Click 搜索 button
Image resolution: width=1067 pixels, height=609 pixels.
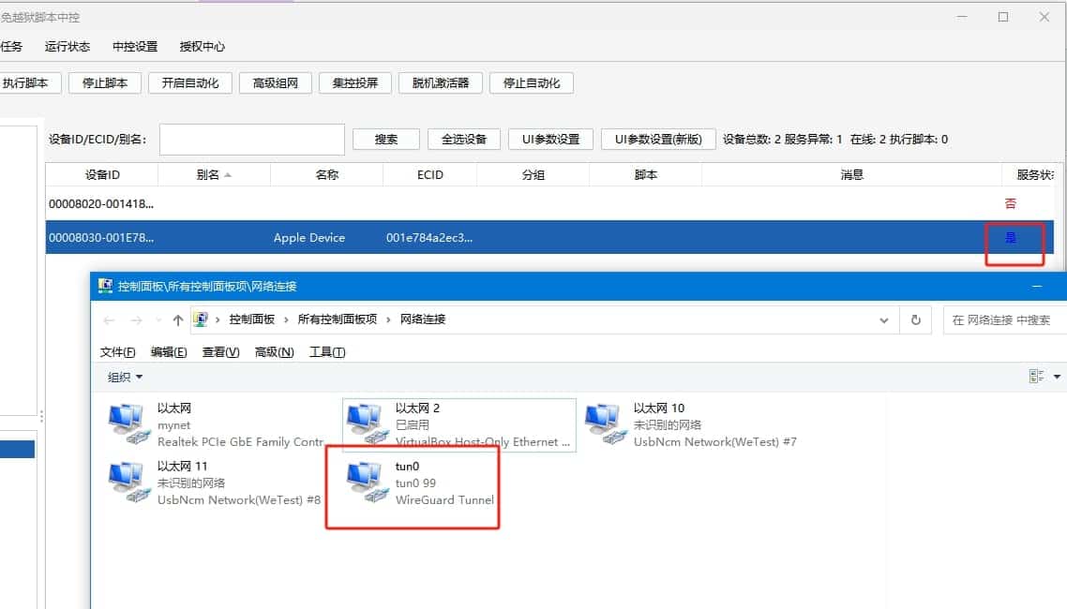[x=386, y=140]
